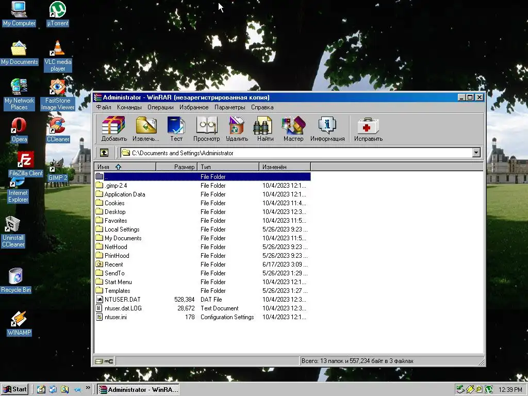Open the Файл menu

[104, 107]
